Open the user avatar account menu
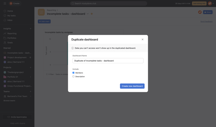 pos(211,4)
